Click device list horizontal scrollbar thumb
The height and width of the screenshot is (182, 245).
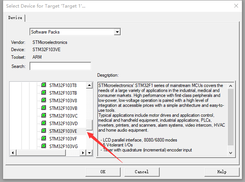[41, 153]
